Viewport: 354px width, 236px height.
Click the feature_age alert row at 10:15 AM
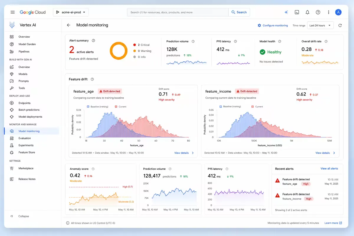coord(307,181)
